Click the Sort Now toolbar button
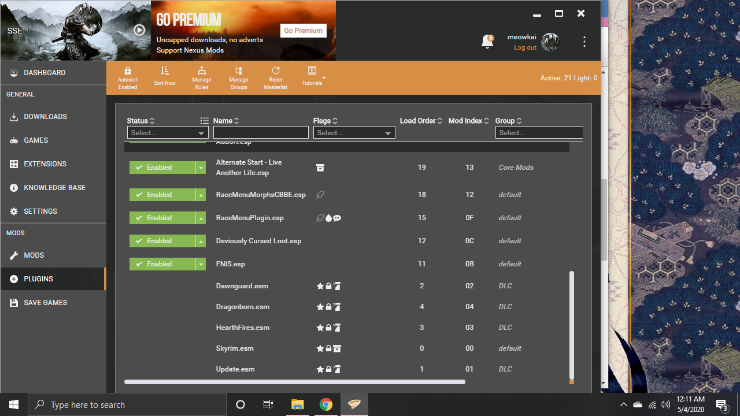The width and height of the screenshot is (740, 416). pos(165,76)
